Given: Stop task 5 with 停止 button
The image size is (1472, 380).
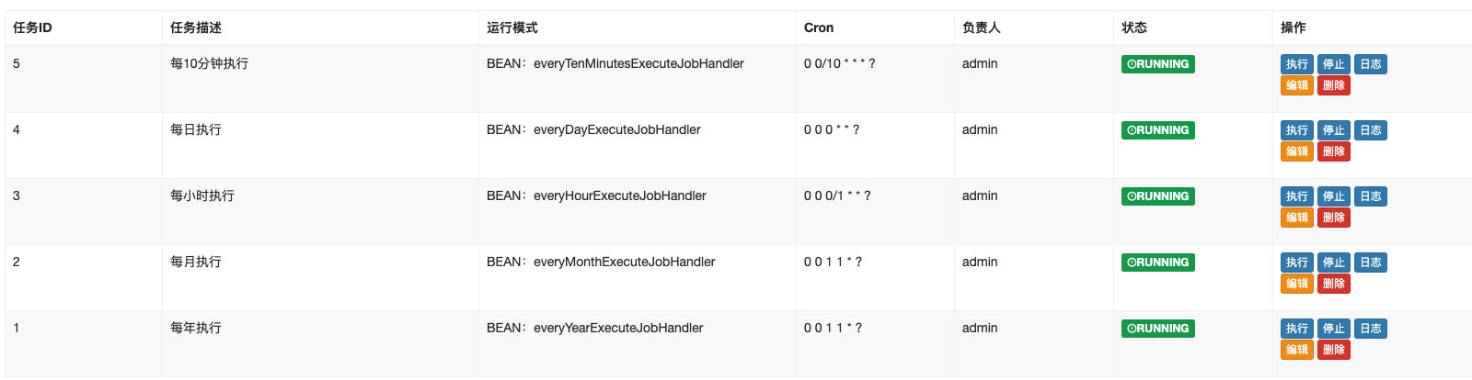Looking at the screenshot, I should 1334,64.
